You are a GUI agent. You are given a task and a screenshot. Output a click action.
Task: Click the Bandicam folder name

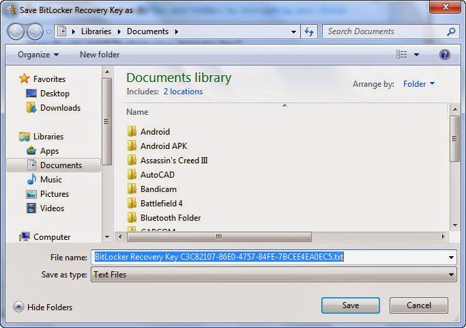pos(158,189)
